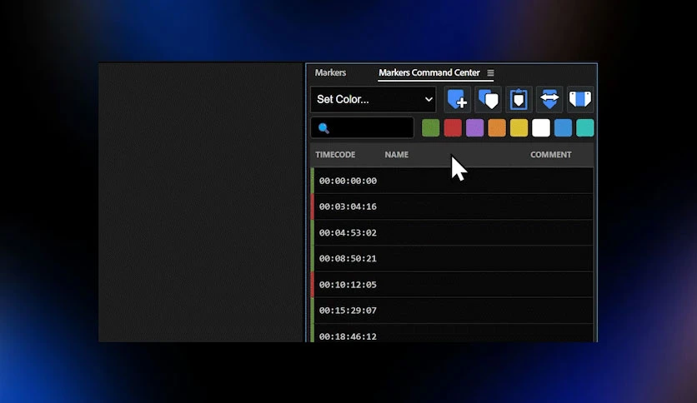Sort by the COMMENT column header
This screenshot has height=403, width=697.
(551, 155)
